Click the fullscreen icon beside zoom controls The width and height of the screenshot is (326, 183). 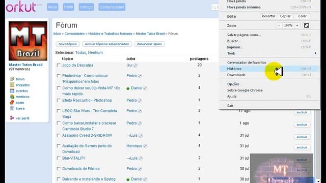307,25
